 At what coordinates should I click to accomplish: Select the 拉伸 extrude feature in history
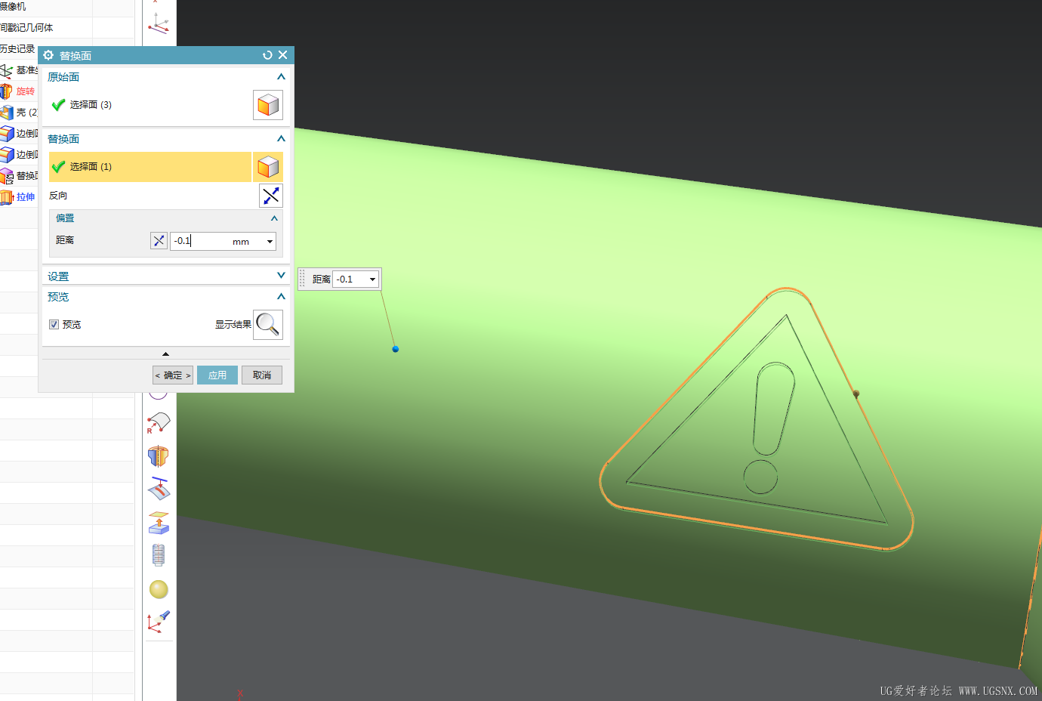19,197
